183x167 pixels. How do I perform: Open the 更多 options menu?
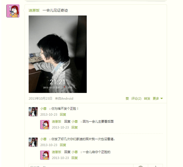point(156,98)
